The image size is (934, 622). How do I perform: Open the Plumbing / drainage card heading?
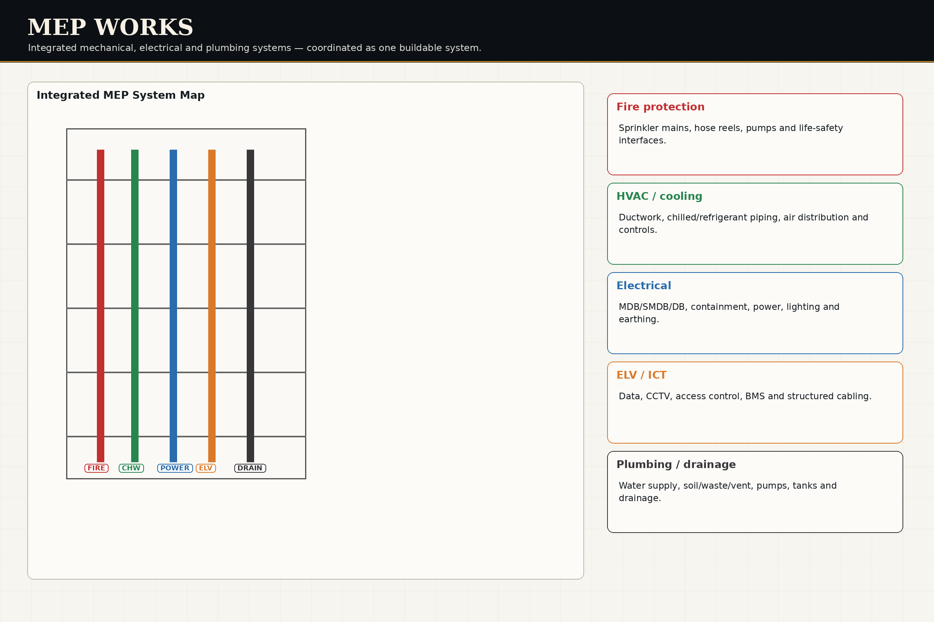(676, 465)
